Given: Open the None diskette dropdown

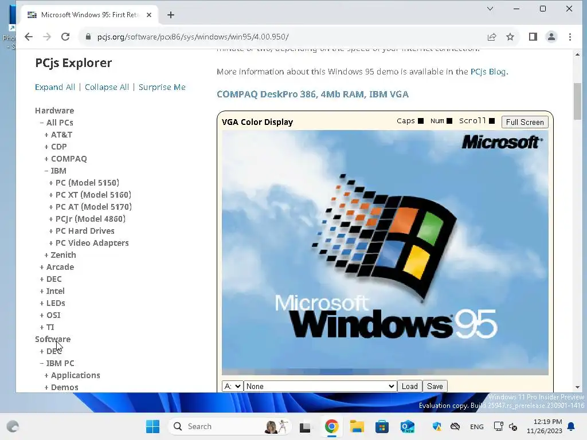Looking at the screenshot, I should pos(320,386).
